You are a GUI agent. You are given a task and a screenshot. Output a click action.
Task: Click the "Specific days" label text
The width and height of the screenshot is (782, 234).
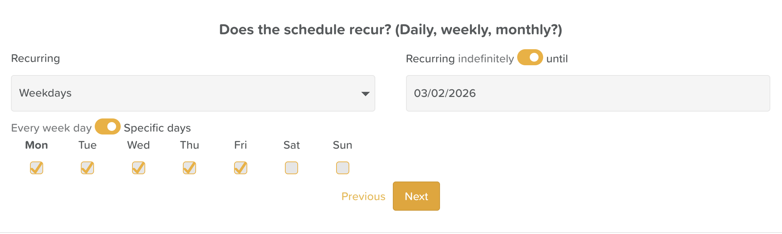(x=157, y=128)
